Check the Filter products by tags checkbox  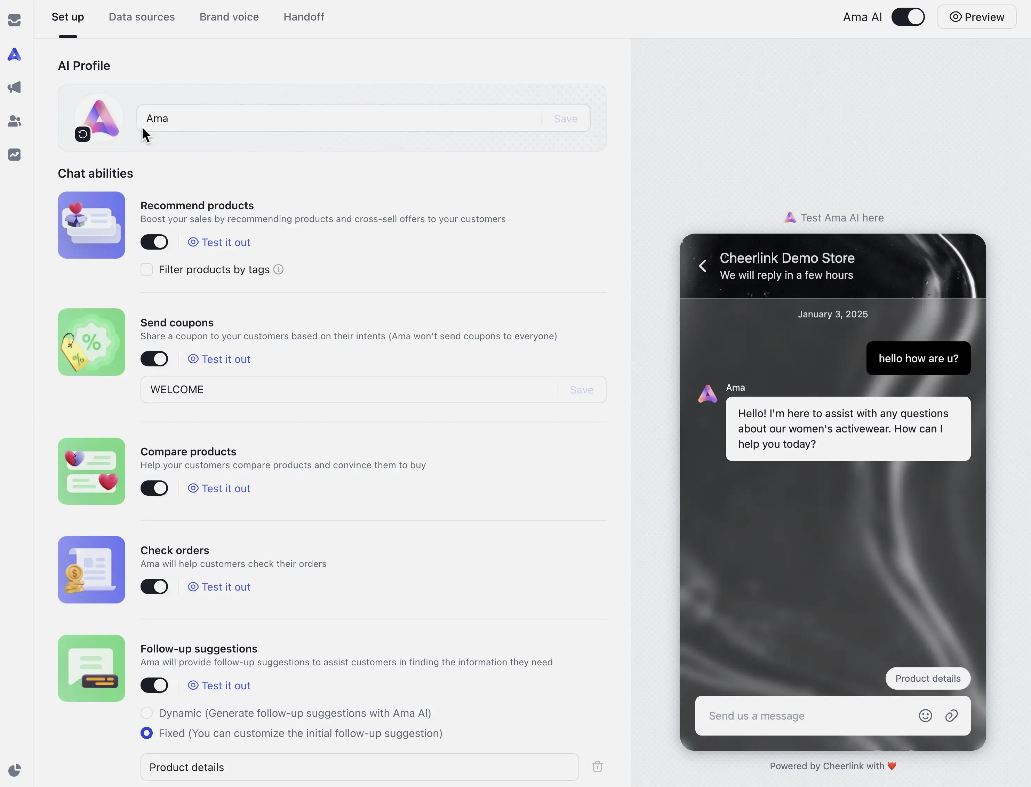tap(147, 269)
